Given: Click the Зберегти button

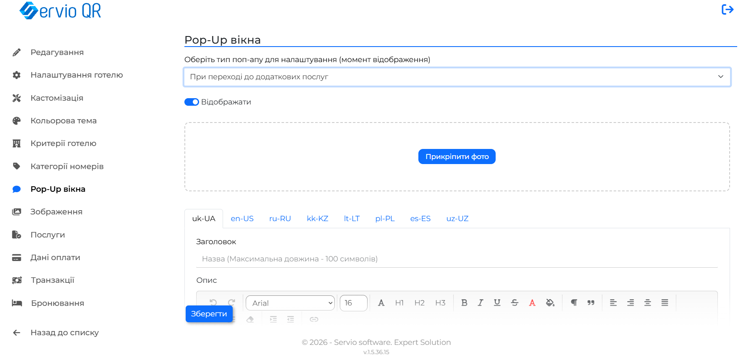Looking at the screenshot, I should (x=209, y=314).
